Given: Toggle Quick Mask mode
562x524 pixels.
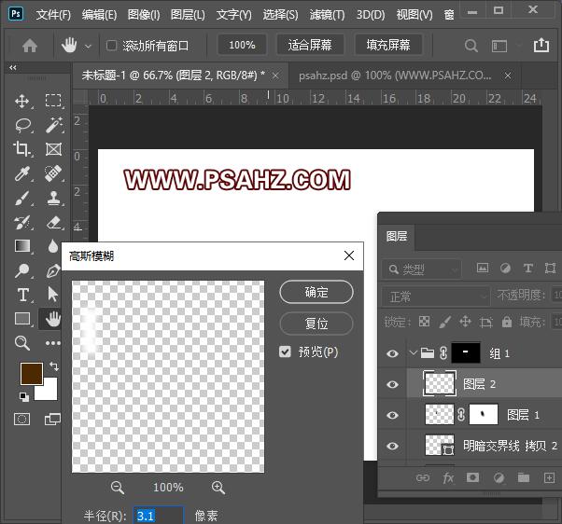Looking at the screenshot, I should pyautogui.click(x=21, y=419).
